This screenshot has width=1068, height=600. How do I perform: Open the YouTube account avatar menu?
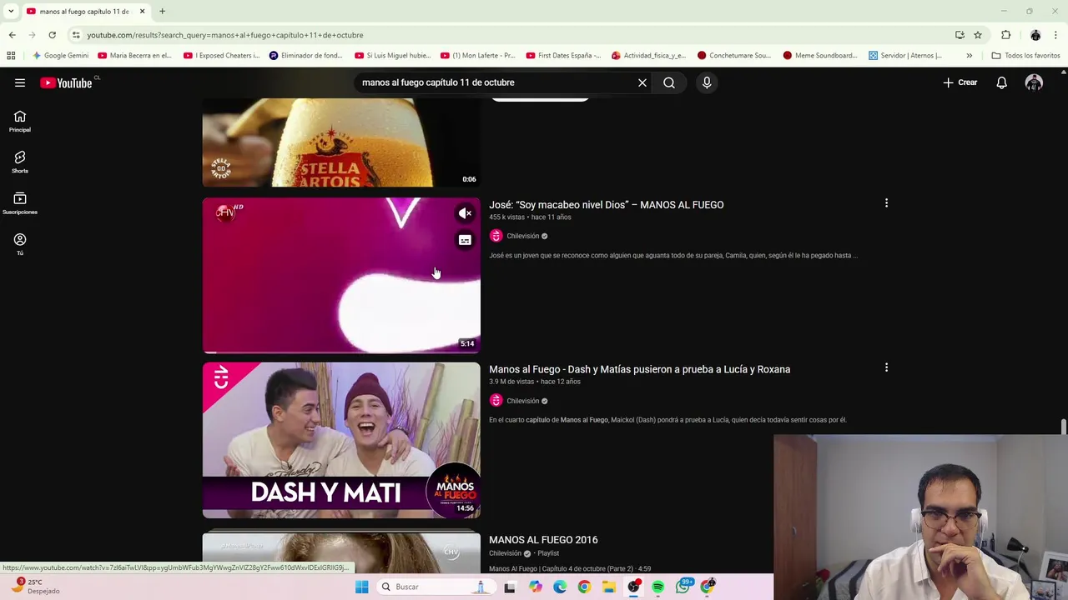pos(1034,82)
